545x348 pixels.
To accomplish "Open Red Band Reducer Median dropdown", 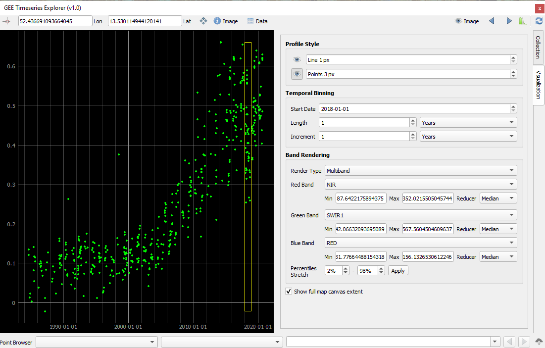I will [x=498, y=199].
